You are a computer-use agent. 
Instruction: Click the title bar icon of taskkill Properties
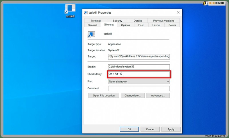pyautogui.click(x=86, y=13)
